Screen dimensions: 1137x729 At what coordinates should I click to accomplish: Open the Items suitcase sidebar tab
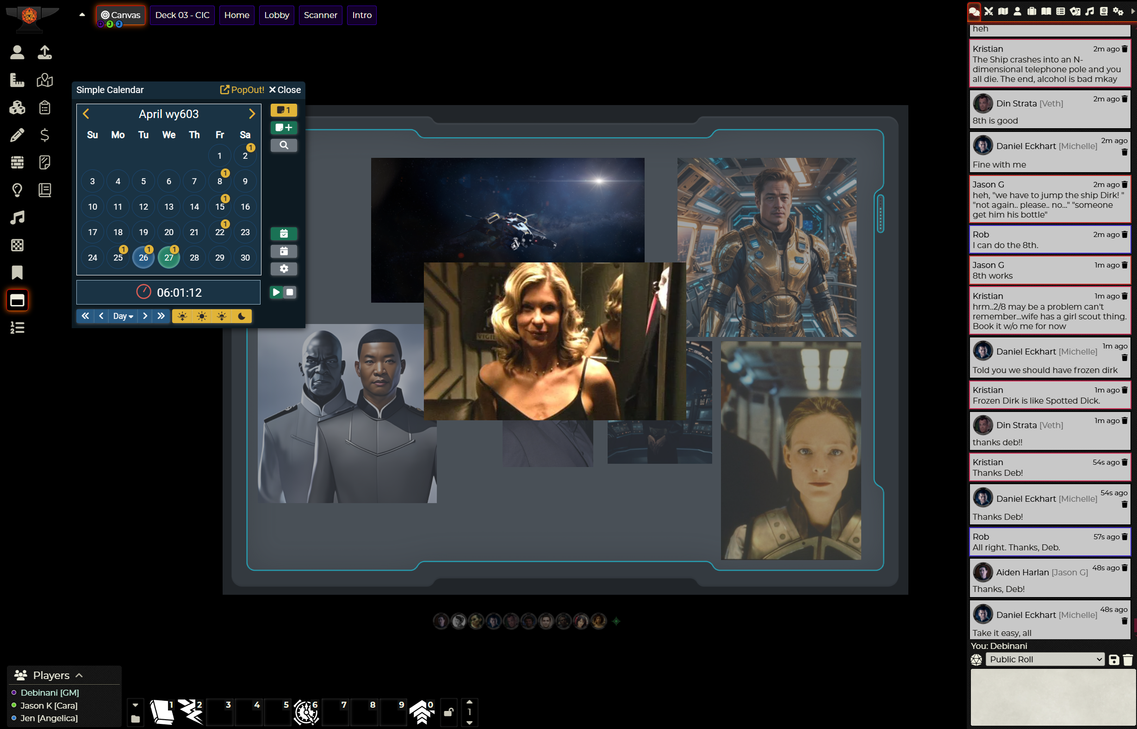(1031, 12)
